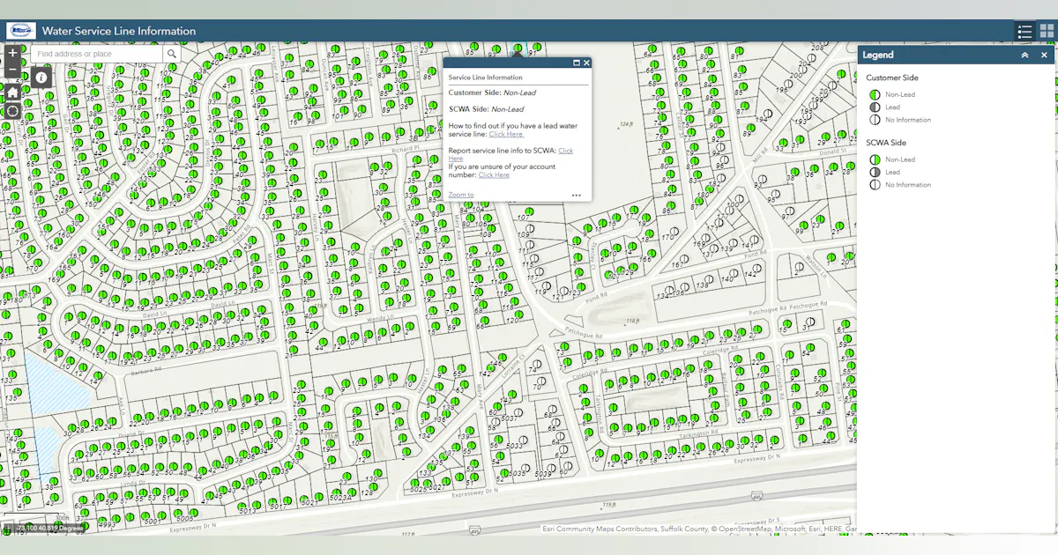Click 'Customer Side: Non-Lead' popup text

(491, 92)
